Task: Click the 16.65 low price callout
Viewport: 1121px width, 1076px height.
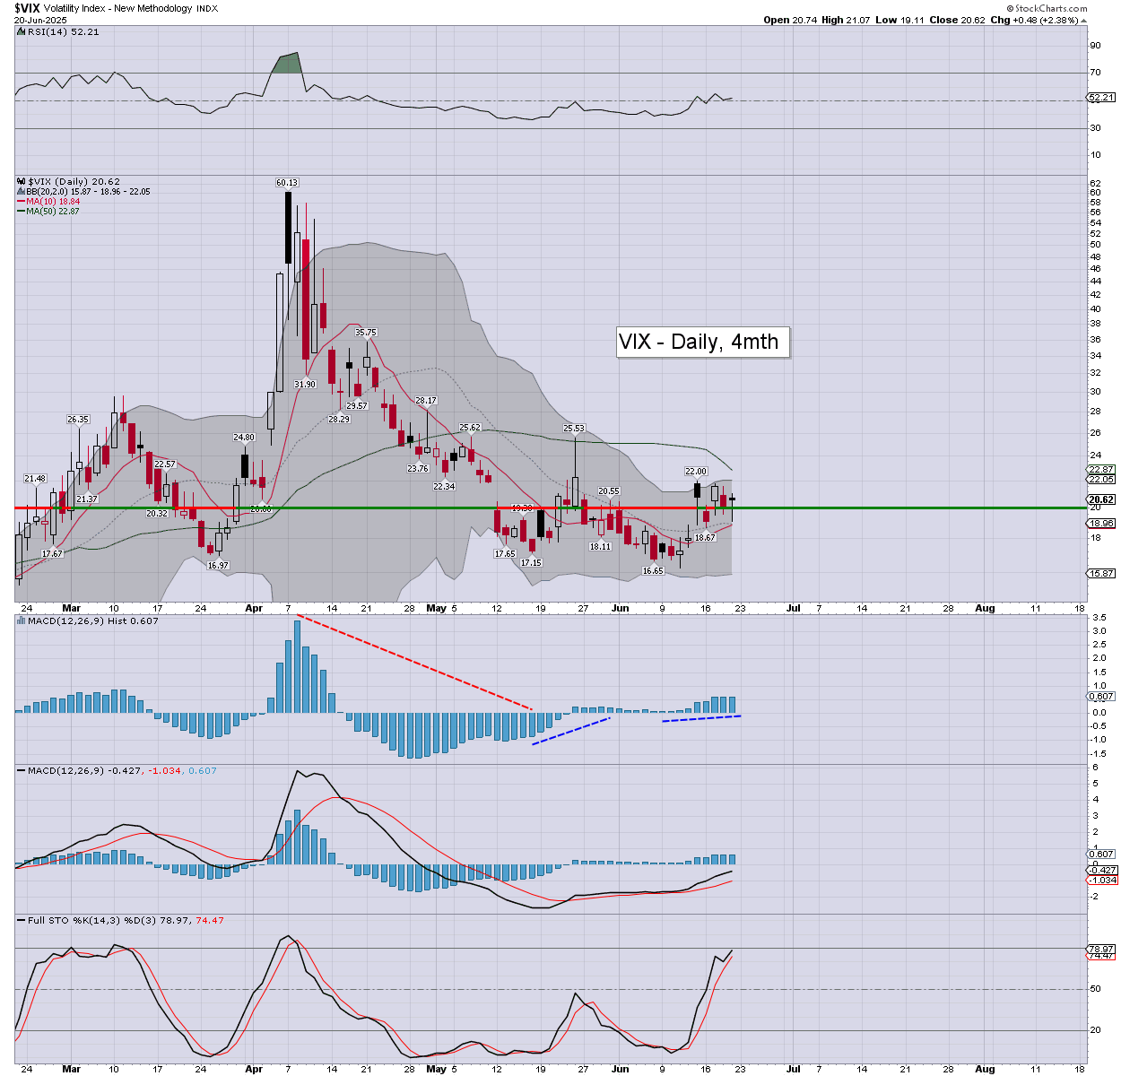Action: pyautogui.click(x=653, y=570)
